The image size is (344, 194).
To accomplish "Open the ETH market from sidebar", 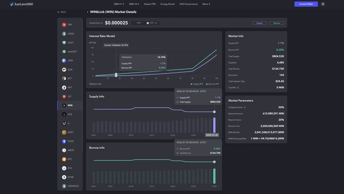I will click(x=70, y=168).
